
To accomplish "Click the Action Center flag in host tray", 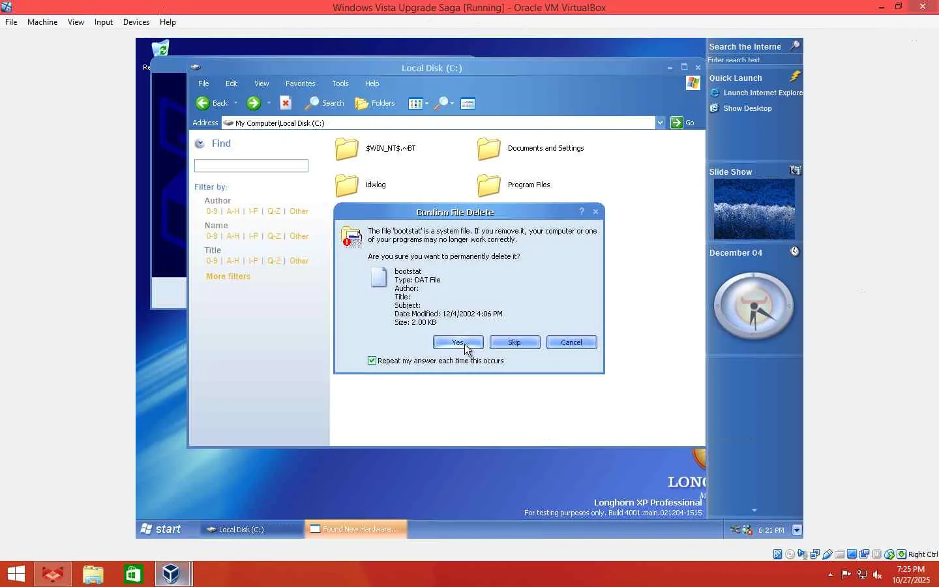I will pos(846,575).
